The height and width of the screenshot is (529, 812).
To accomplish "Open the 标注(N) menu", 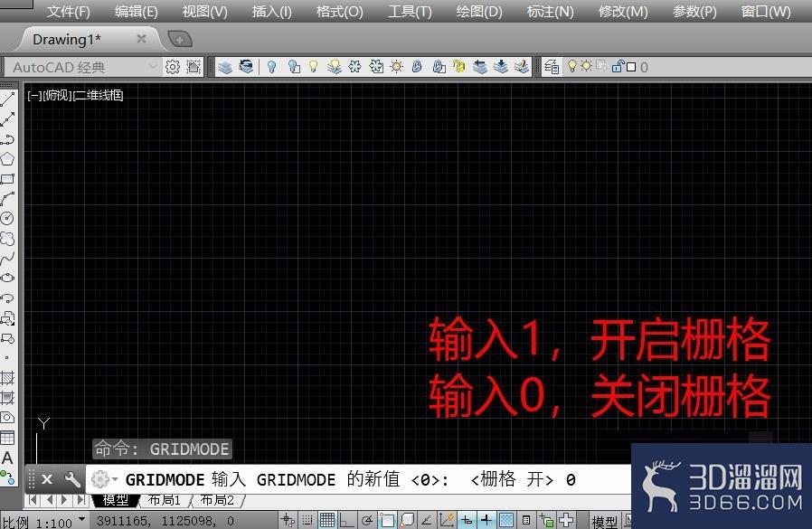I will coord(551,12).
